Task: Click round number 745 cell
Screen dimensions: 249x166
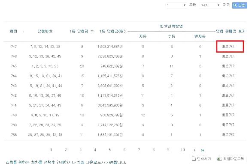Action: coord(14,66)
